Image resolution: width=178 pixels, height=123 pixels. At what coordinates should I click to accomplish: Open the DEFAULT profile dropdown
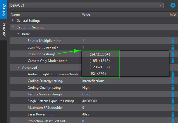(x=86, y=5)
